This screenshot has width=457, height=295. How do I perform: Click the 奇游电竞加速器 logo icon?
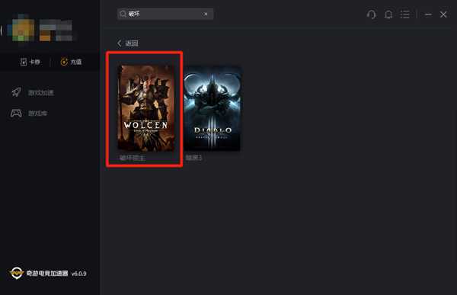pyautogui.click(x=16, y=273)
